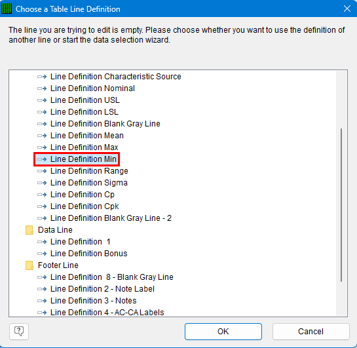Pick Line Definition Max
The image size is (357, 348).
click(85, 147)
